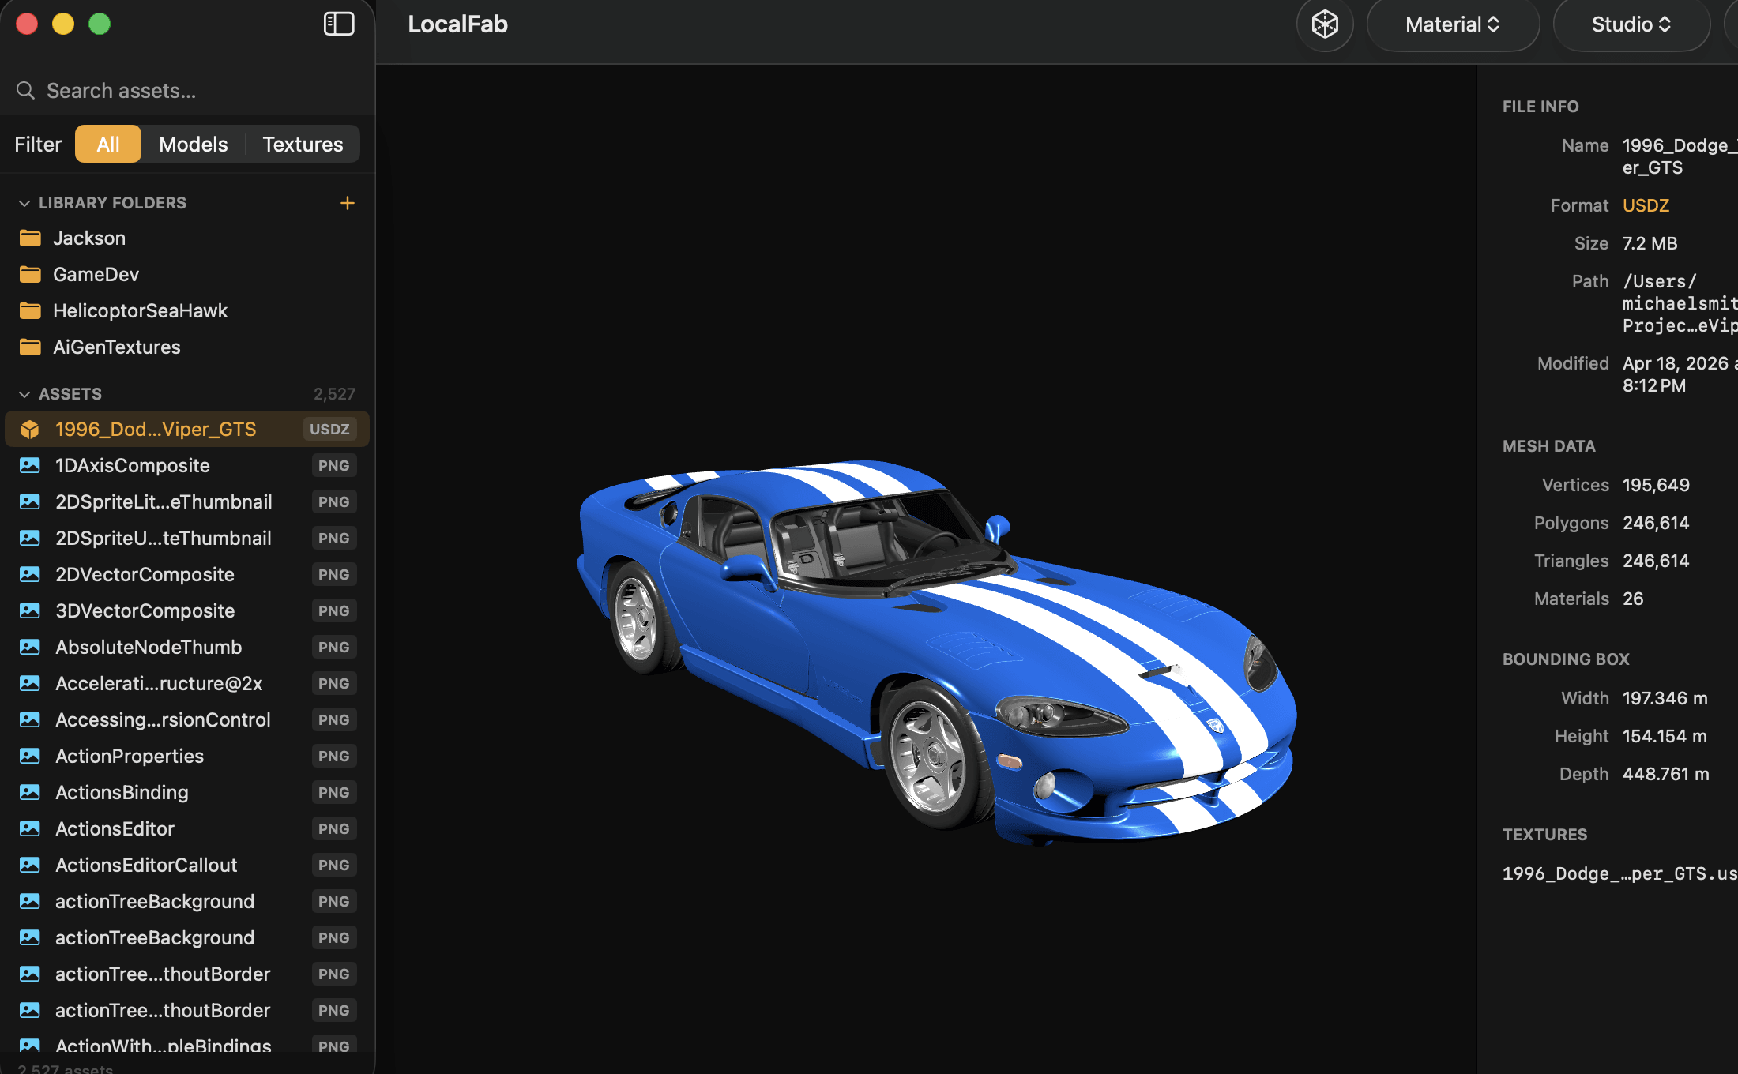Viewport: 1738px width, 1074px height.
Task: Select the ActionsEditorCallout asset
Action: tap(187, 865)
